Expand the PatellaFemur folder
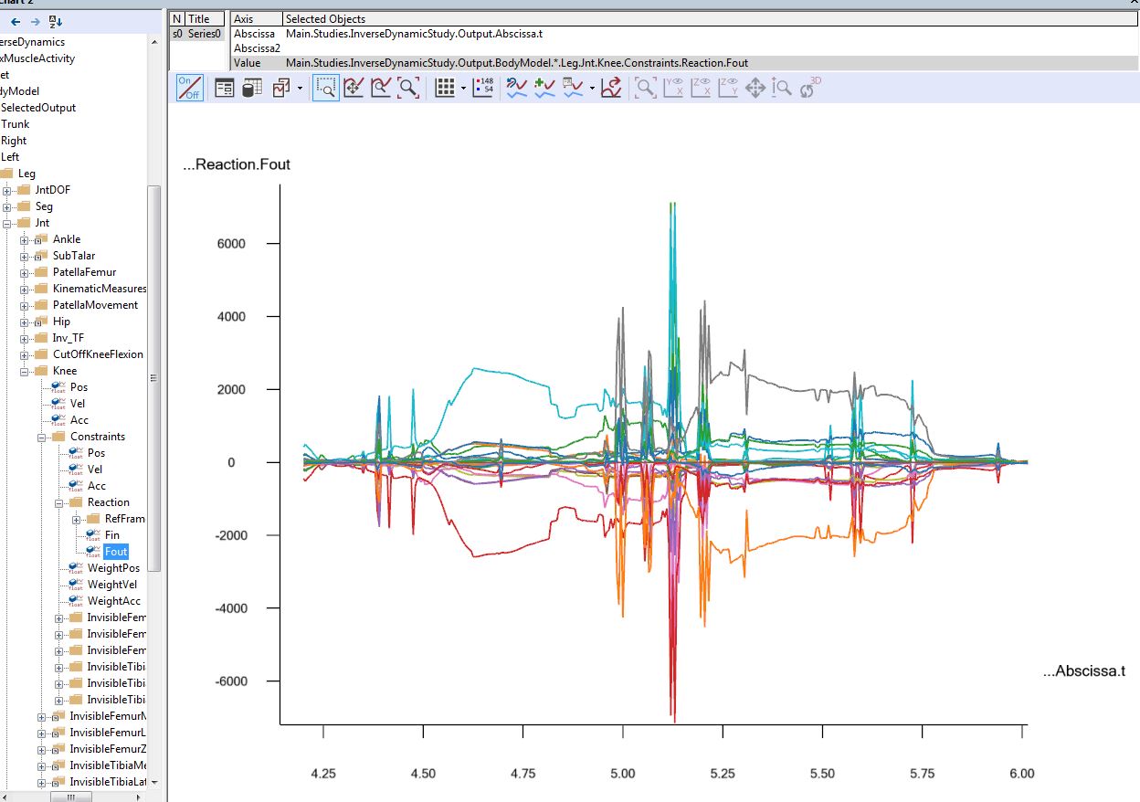Image resolution: width=1140 pixels, height=802 pixels. pyautogui.click(x=25, y=272)
